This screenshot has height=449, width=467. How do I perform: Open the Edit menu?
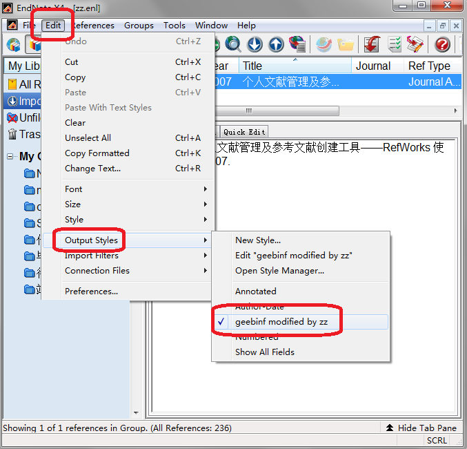pyautogui.click(x=53, y=26)
